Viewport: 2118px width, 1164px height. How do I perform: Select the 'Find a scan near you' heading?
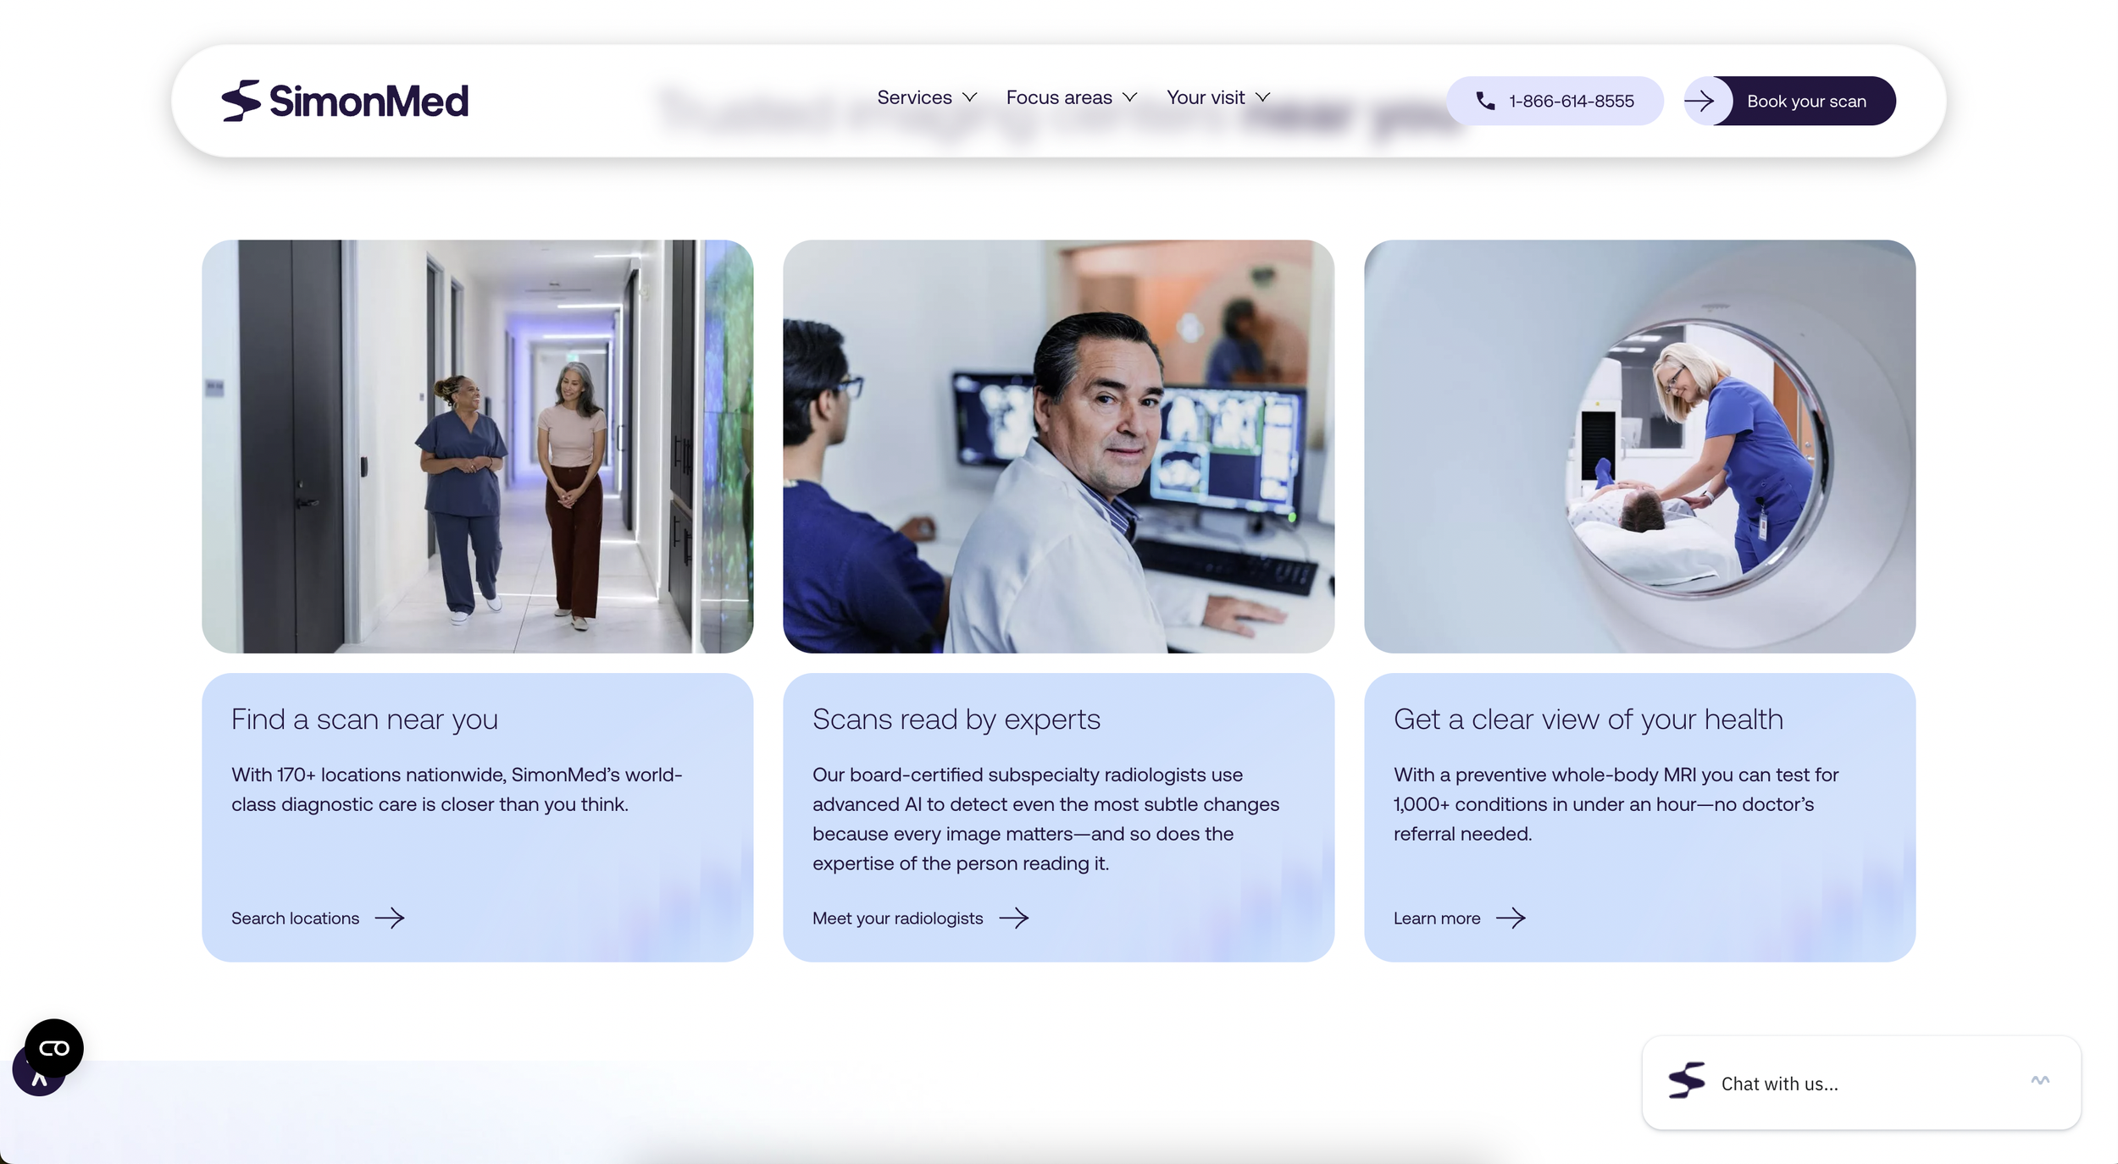point(364,719)
